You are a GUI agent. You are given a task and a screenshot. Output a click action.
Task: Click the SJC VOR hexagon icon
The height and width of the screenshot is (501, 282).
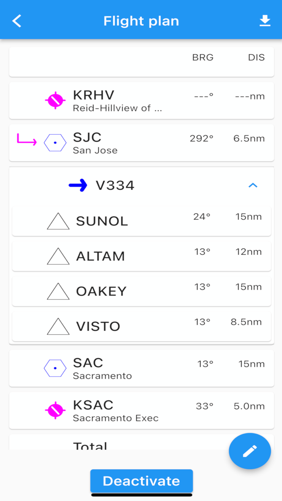click(x=55, y=142)
